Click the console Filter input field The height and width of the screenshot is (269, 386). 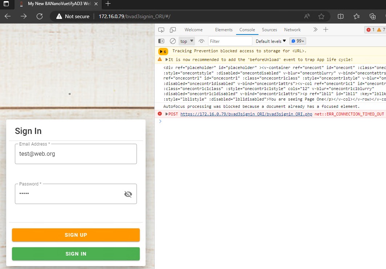pyautogui.click(x=230, y=41)
